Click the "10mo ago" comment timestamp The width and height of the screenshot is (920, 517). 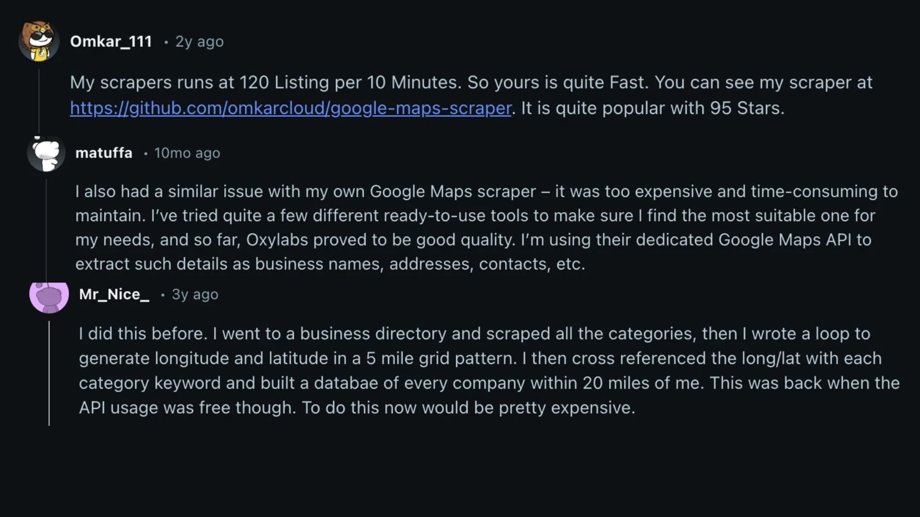[x=187, y=153]
